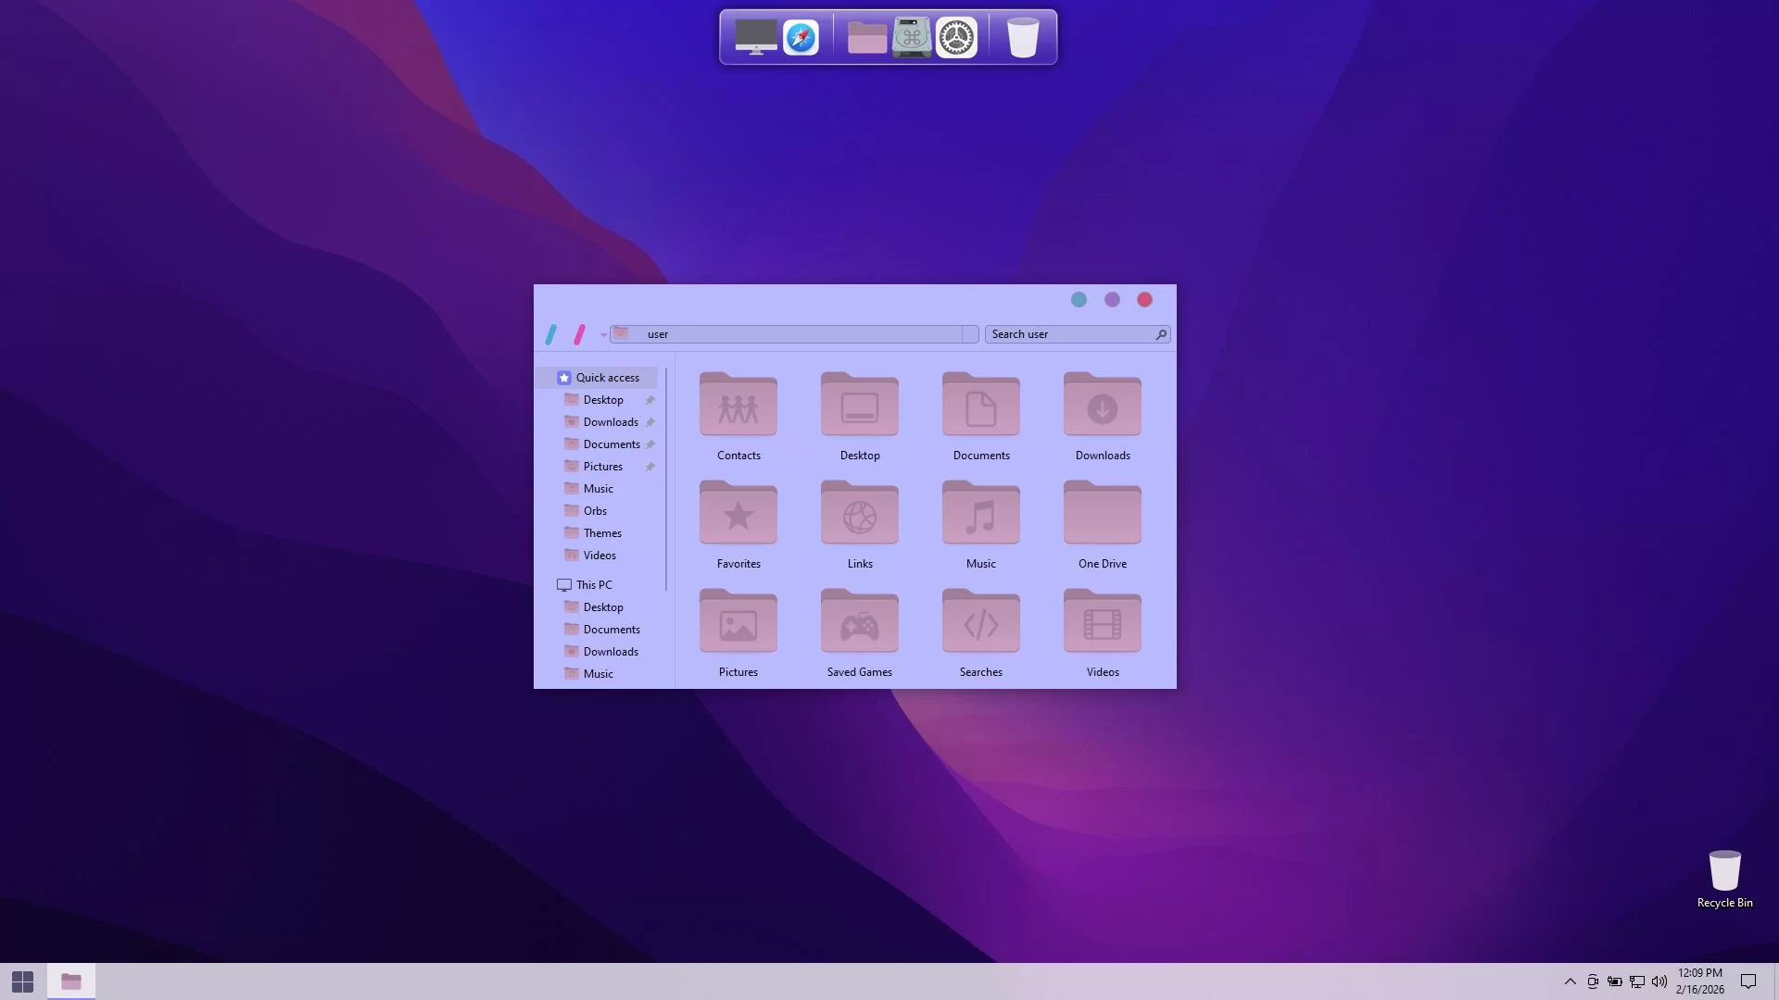The width and height of the screenshot is (1779, 1000).
Task: Open the Contacts folder icon
Action: click(x=738, y=406)
